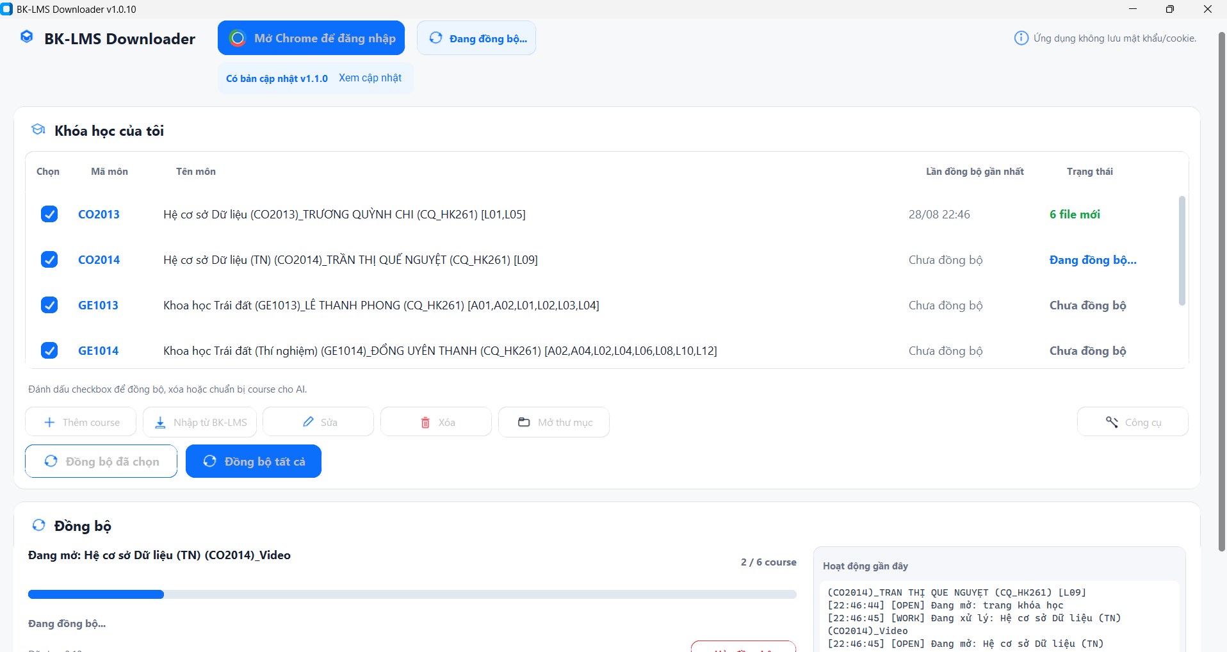Click the course code CO2013
This screenshot has width=1227, height=652.
pos(99,215)
